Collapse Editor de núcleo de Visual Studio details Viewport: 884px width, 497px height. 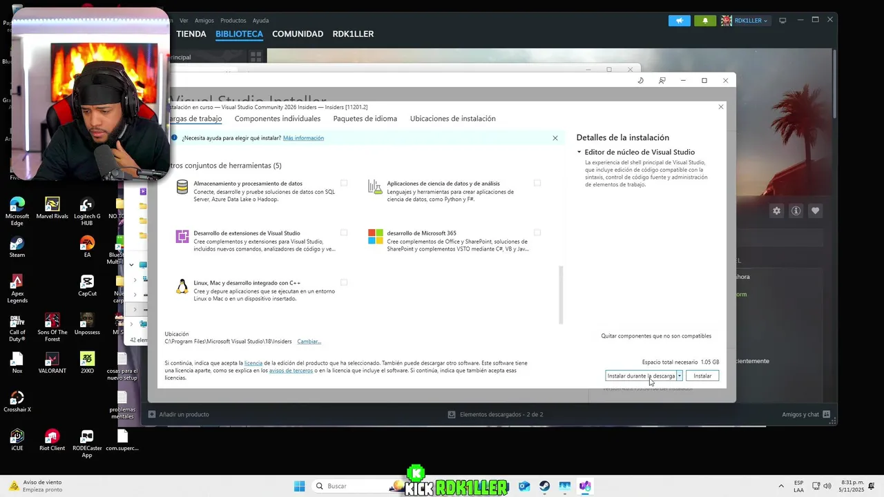pos(579,152)
